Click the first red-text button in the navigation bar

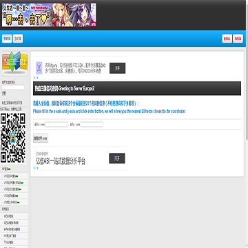tap(227, 39)
